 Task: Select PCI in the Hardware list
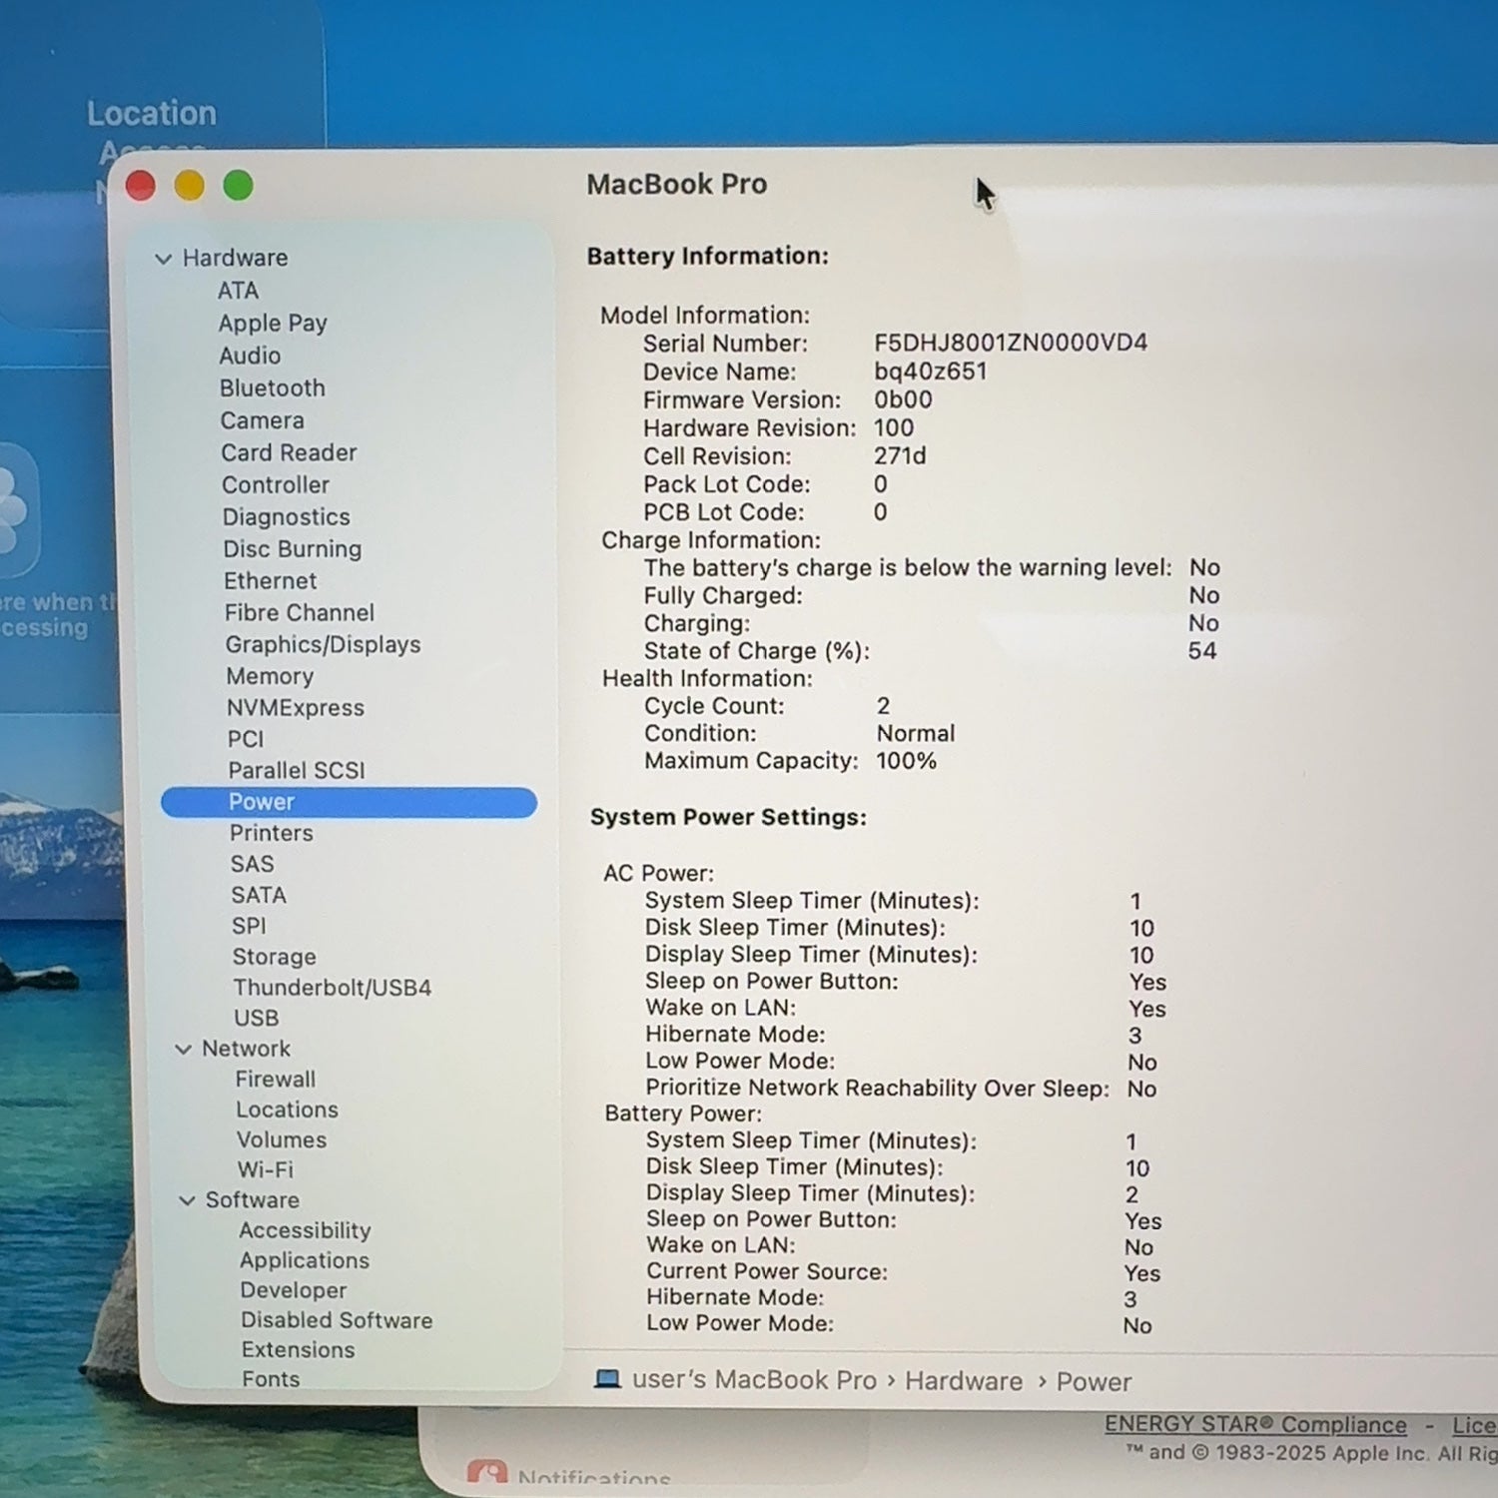click(x=246, y=739)
